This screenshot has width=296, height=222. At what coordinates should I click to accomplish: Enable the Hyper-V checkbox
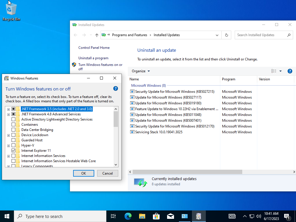pyautogui.click(x=13, y=145)
